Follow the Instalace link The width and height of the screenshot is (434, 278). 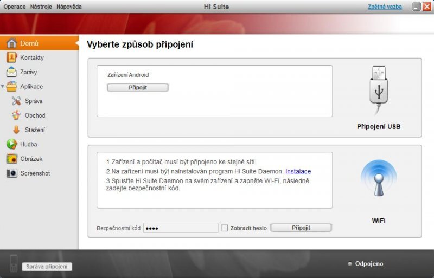pos(298,171)
